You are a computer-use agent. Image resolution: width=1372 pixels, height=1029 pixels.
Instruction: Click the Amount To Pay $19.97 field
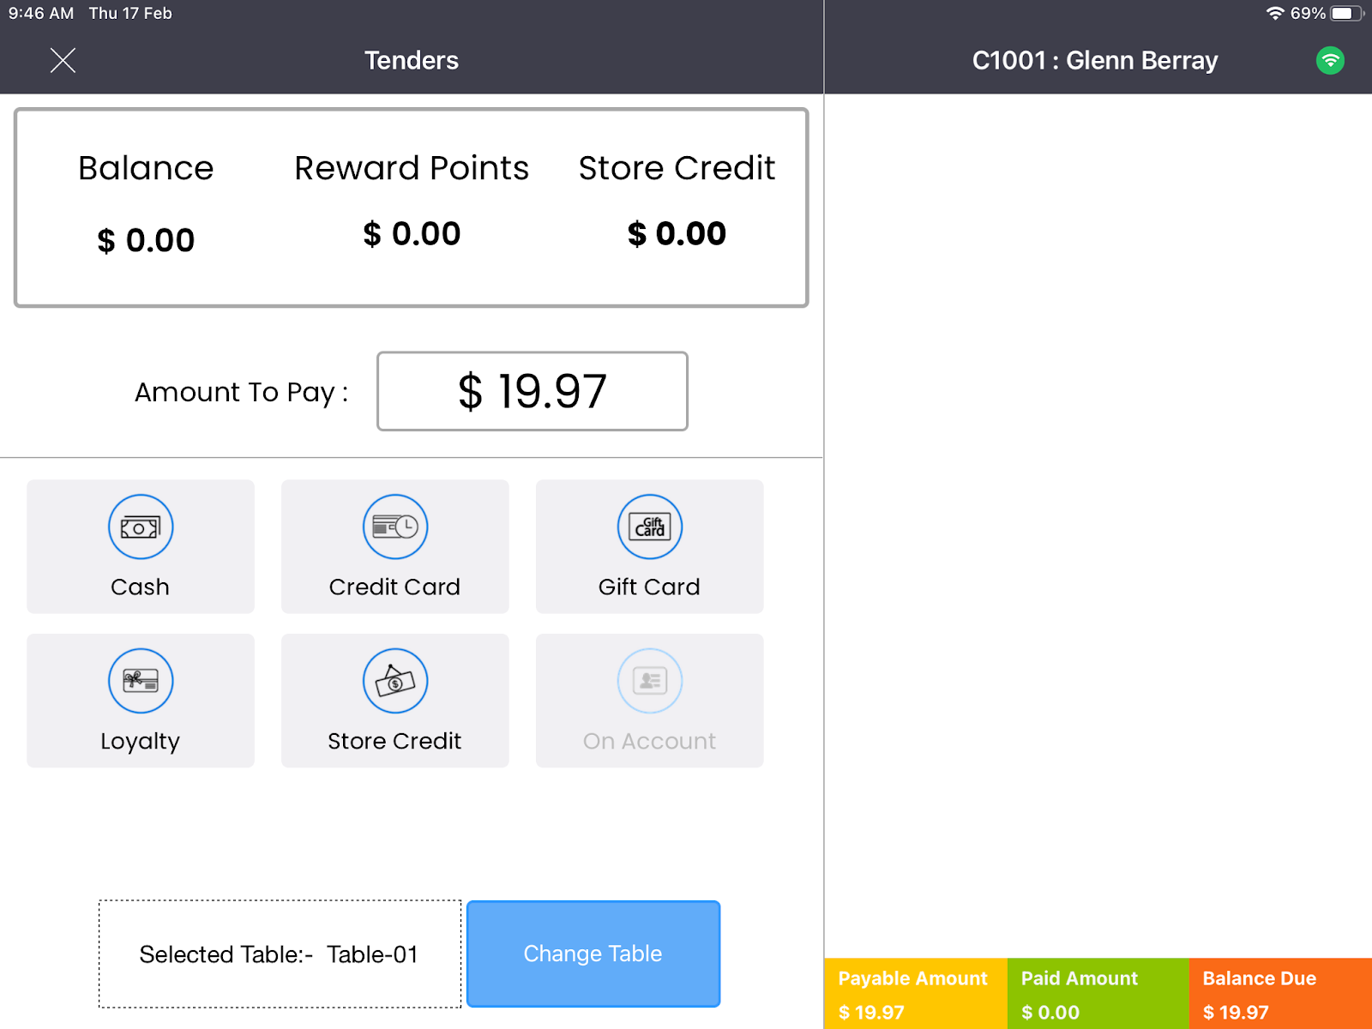(532, 391)
